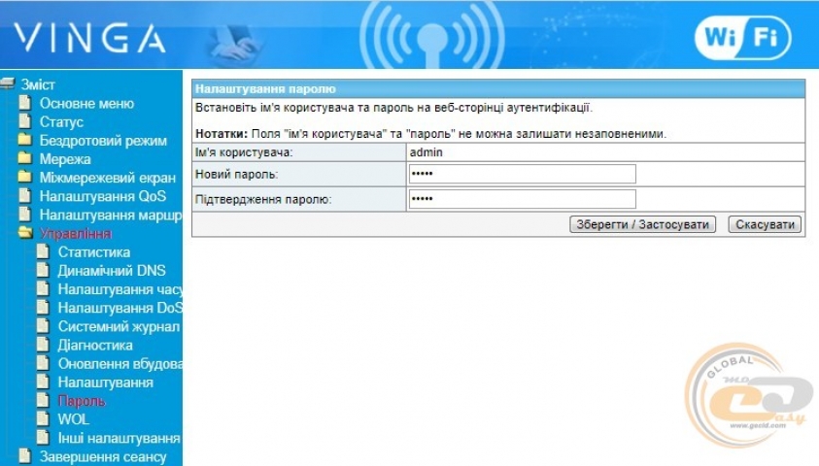819x466 pixels.
Task: Open Статус page
Action: [x=61, y=122]
